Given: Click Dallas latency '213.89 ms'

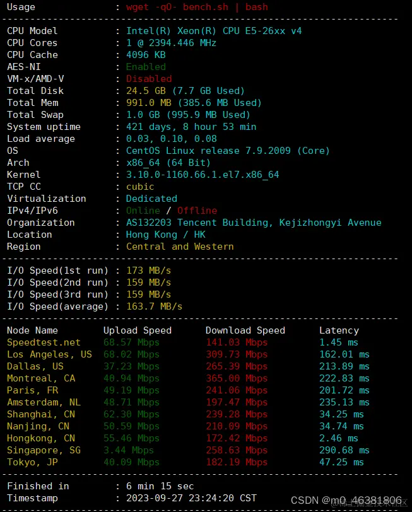Looking at the screenshot, I should point(344,366).
